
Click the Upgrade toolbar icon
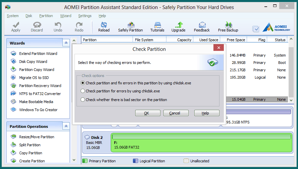pyautogui.click(x=179, y=25)
